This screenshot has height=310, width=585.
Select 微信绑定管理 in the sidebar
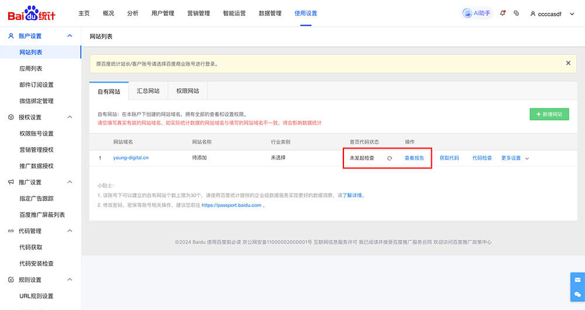36,101
